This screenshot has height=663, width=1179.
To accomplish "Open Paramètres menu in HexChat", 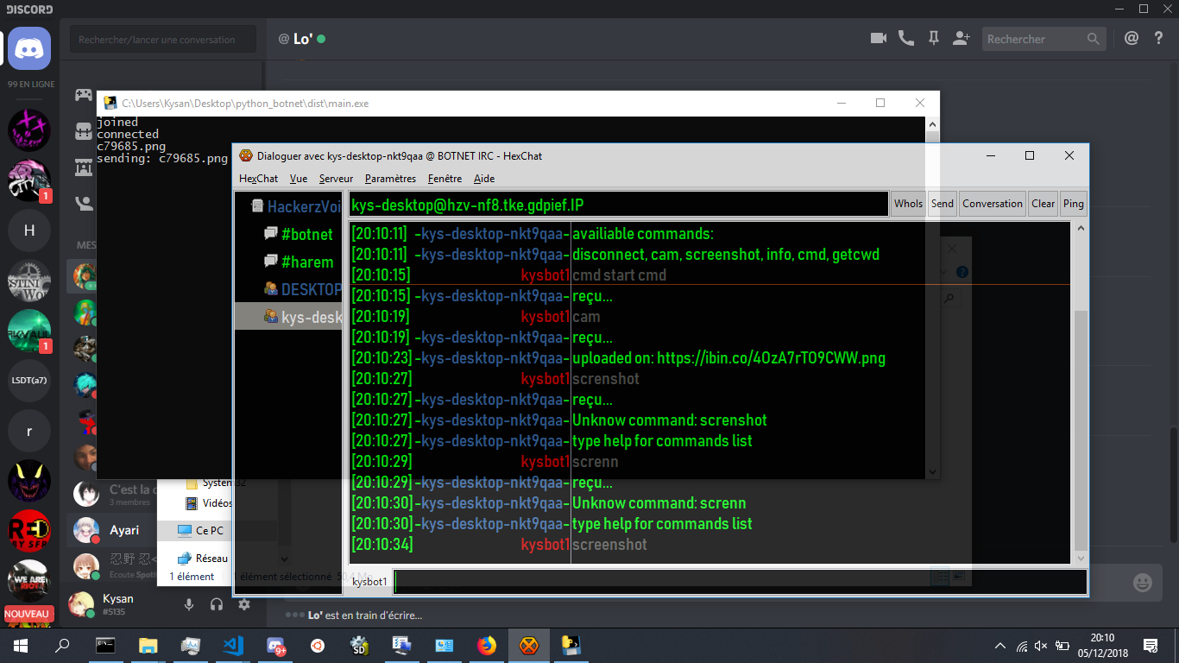I will pos(390,179).
